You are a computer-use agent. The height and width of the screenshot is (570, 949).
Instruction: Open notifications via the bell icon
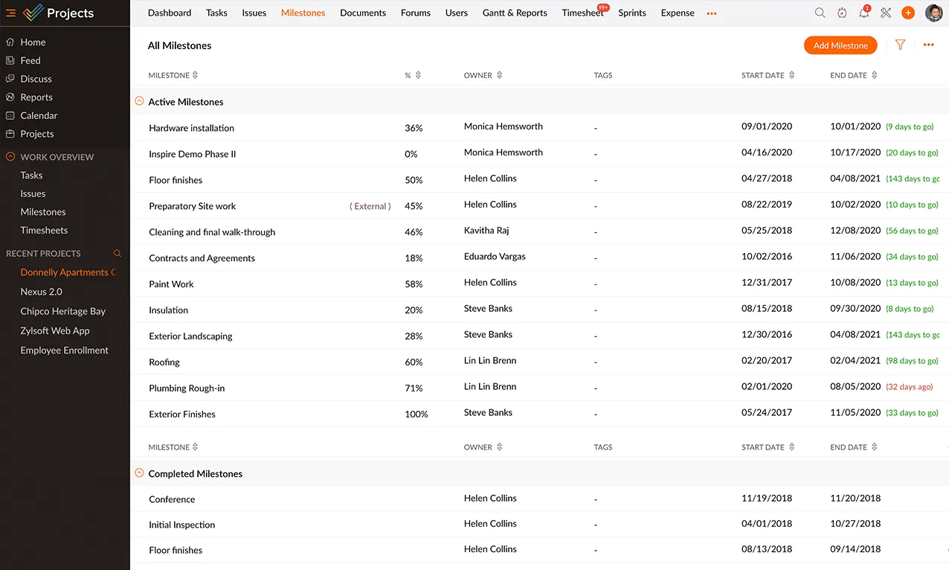(x=863, y=13)
